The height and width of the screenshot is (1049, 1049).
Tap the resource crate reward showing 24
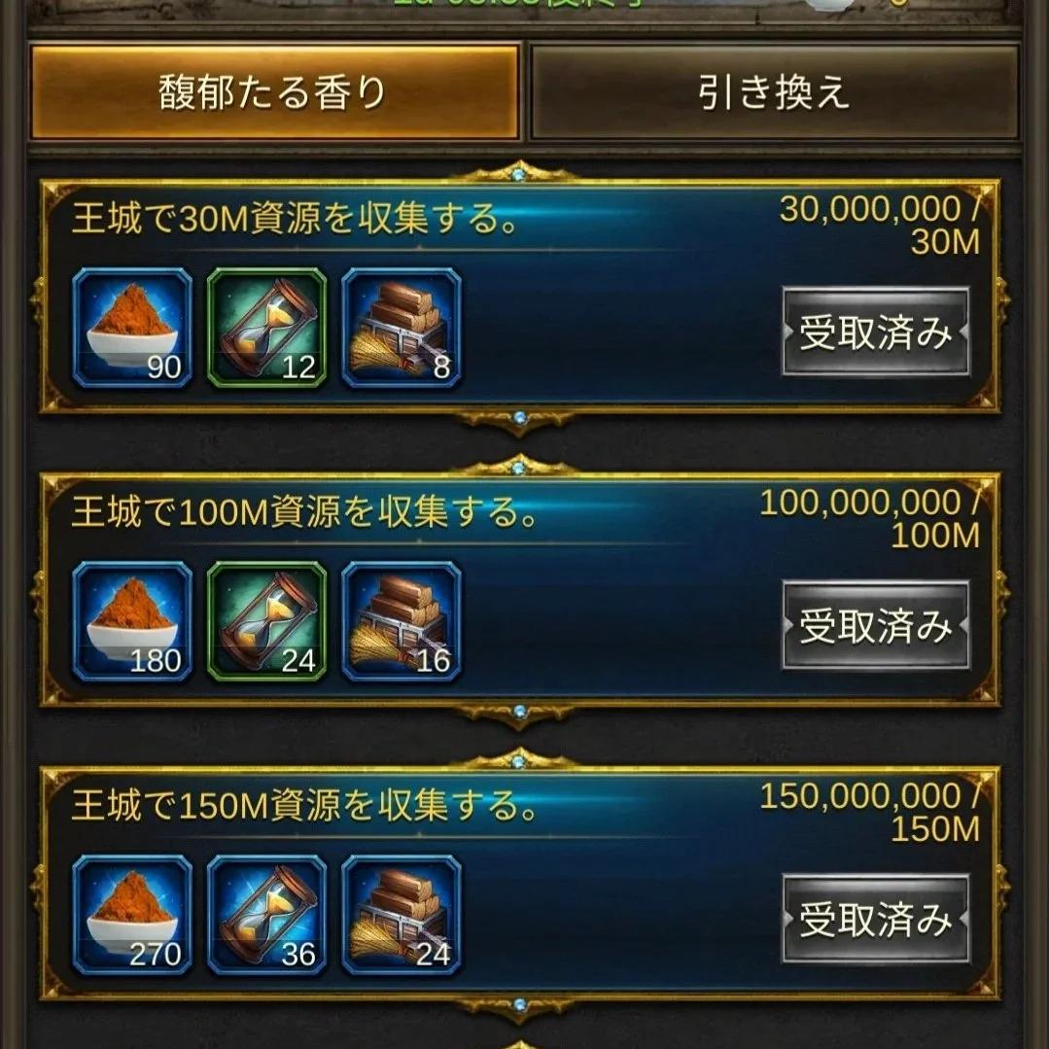402,915
